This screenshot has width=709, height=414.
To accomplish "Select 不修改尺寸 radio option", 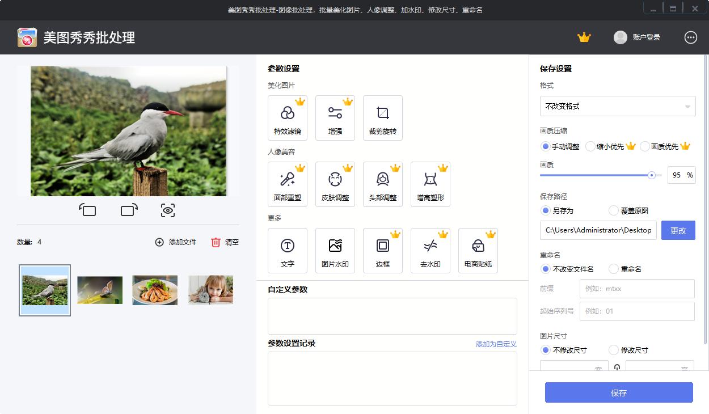I will point(546,350).
